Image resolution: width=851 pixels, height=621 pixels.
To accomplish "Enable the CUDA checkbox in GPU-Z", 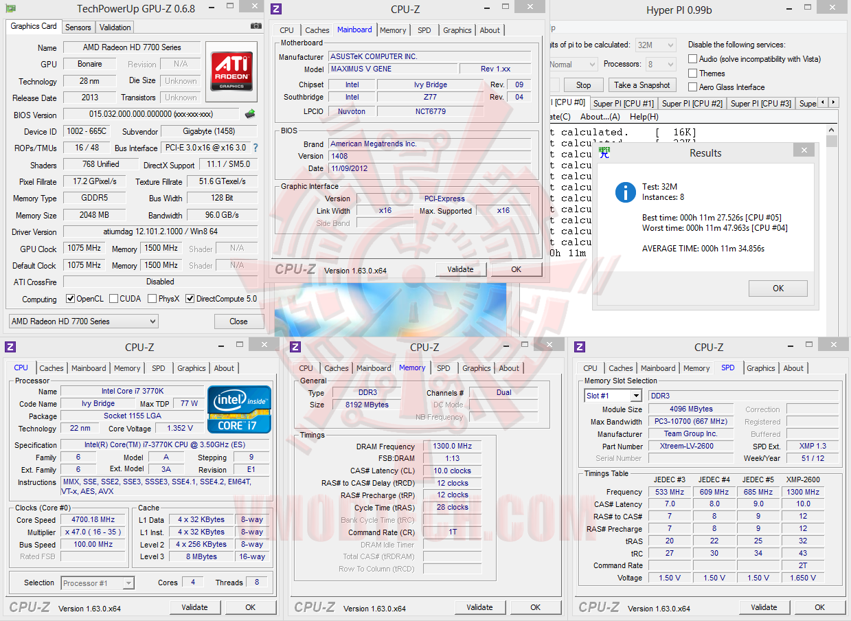I will tap(113, 299).
